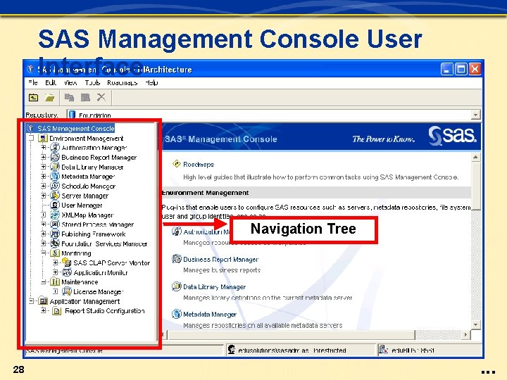507x380 pixels.
Task: Click the Business Report Manager tree icon
Action: [x=55, y=158]
